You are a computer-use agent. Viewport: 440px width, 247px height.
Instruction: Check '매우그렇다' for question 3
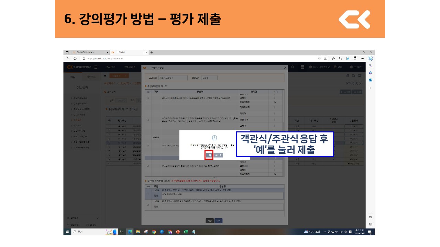(x=275, y=102)
